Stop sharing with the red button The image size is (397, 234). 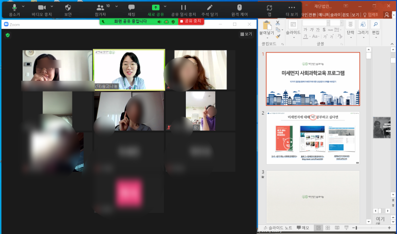[x=191, y=21]
